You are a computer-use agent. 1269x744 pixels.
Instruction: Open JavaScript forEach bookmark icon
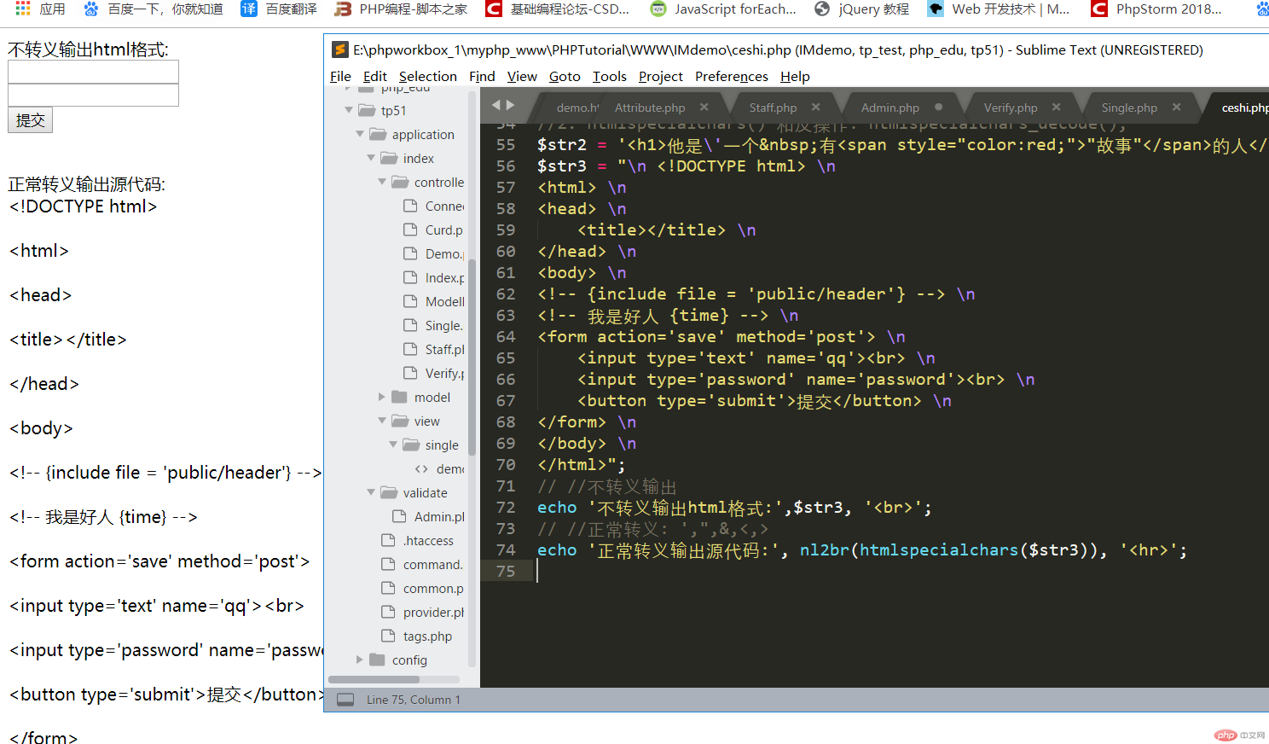658,9
